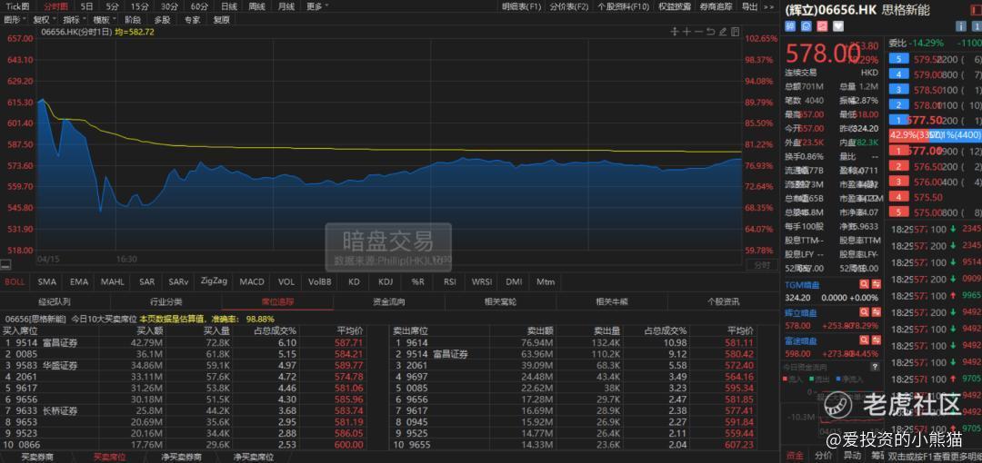Open the blue chat bubble icon
982x463 pixels.
tap(807, 26)
